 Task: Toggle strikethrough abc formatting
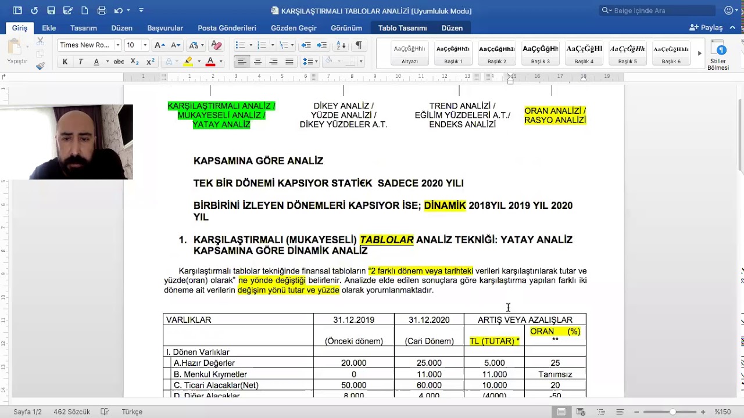point(119,62)
